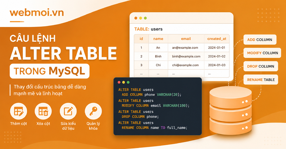The width and height of the screenshot is (286, 149).
Task: Click the email column header
Action: [x=186, y=39]
